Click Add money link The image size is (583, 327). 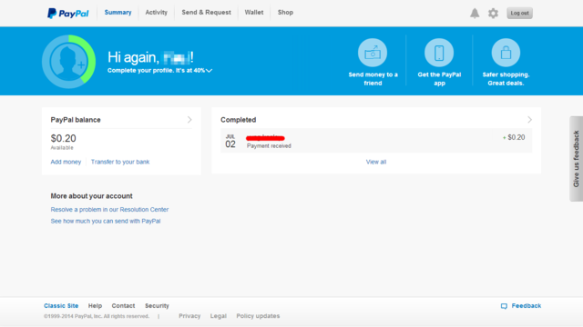coord(66,162)
